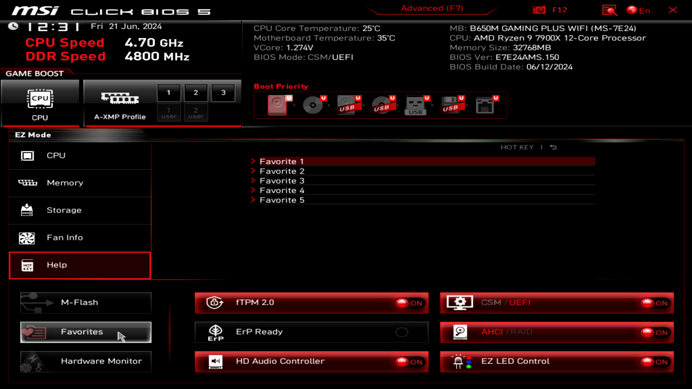Open the Storage section in EZ Mode
Image resolution: width=692 pixels, height=389 pixels.
click(80, 210)
